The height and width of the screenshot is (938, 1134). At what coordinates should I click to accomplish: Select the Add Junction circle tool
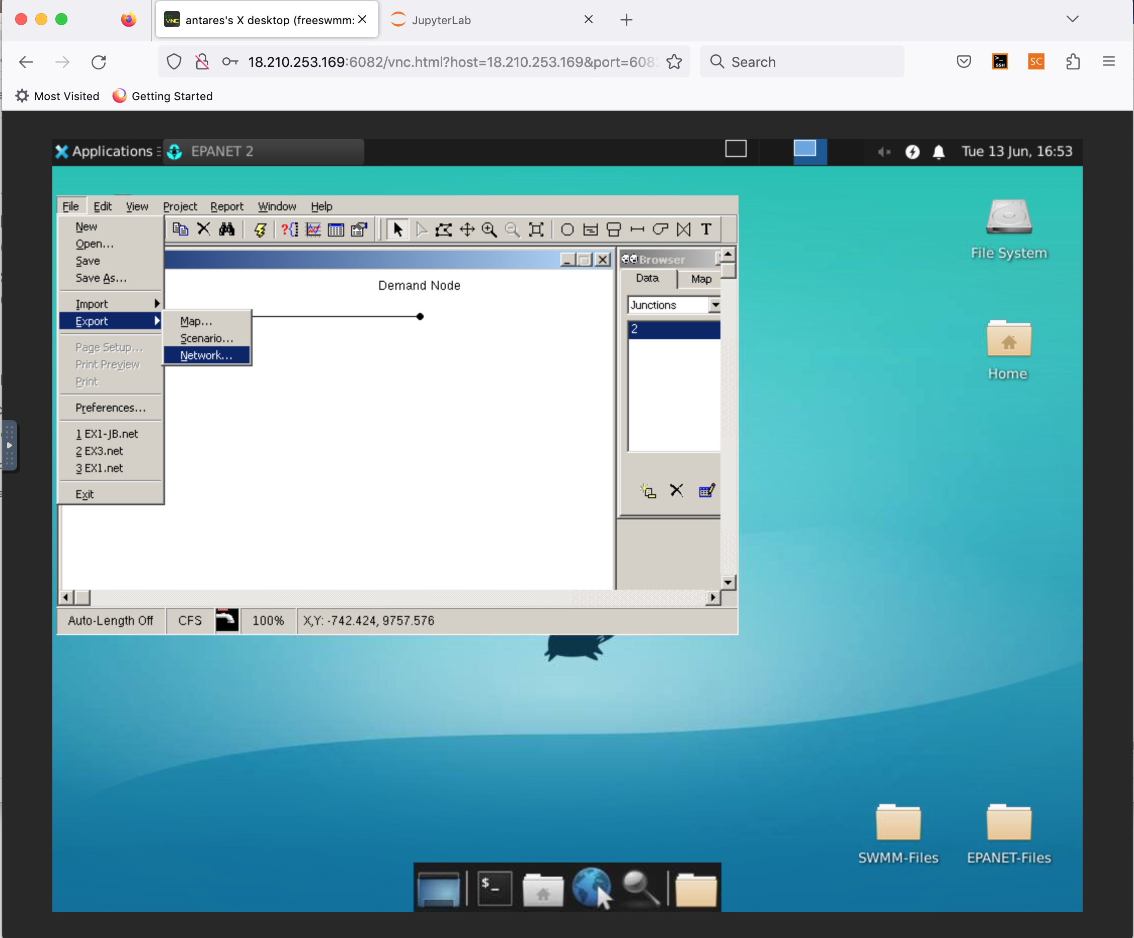pos(567,229)
